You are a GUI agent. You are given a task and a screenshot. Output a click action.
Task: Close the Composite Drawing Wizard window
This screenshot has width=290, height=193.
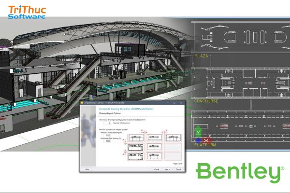[181, 103]
